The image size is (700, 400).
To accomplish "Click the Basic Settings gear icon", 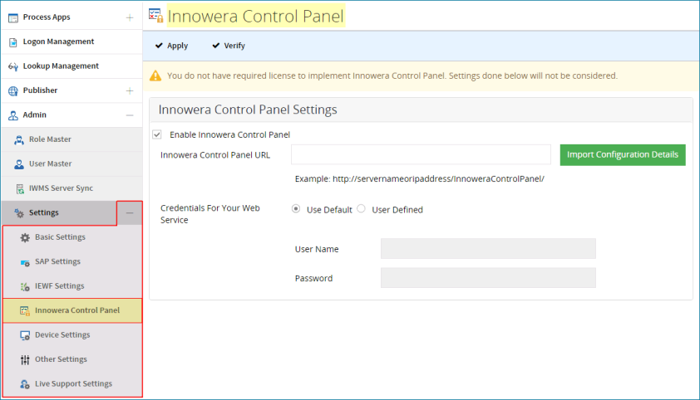I will coord(25,237).
